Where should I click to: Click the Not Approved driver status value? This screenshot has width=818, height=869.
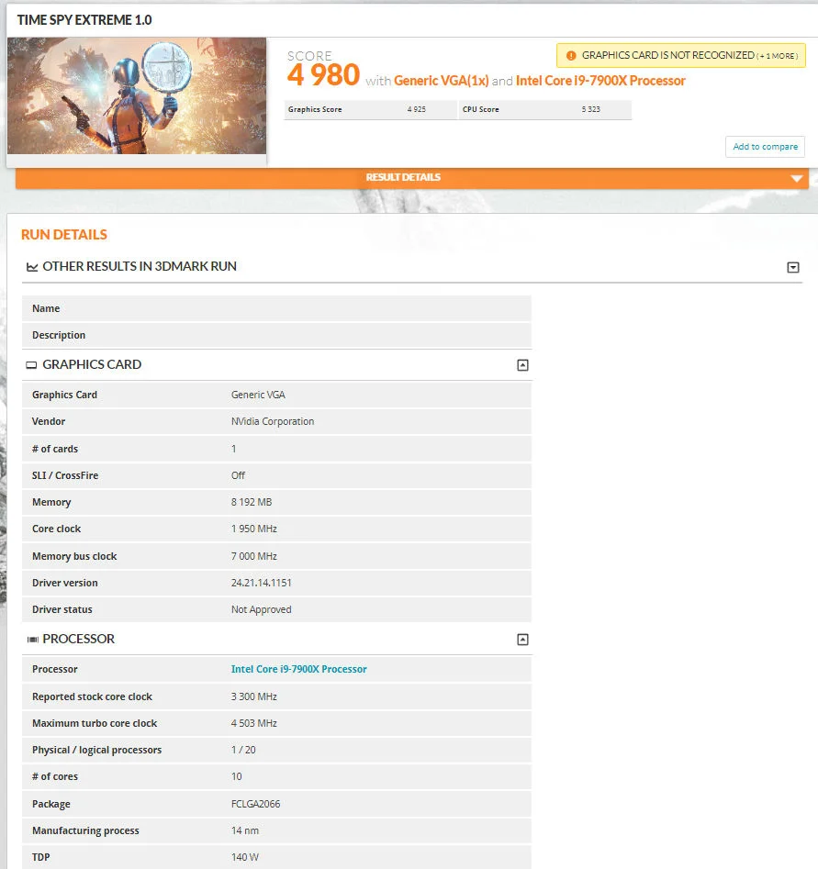[x=261, y=609]
